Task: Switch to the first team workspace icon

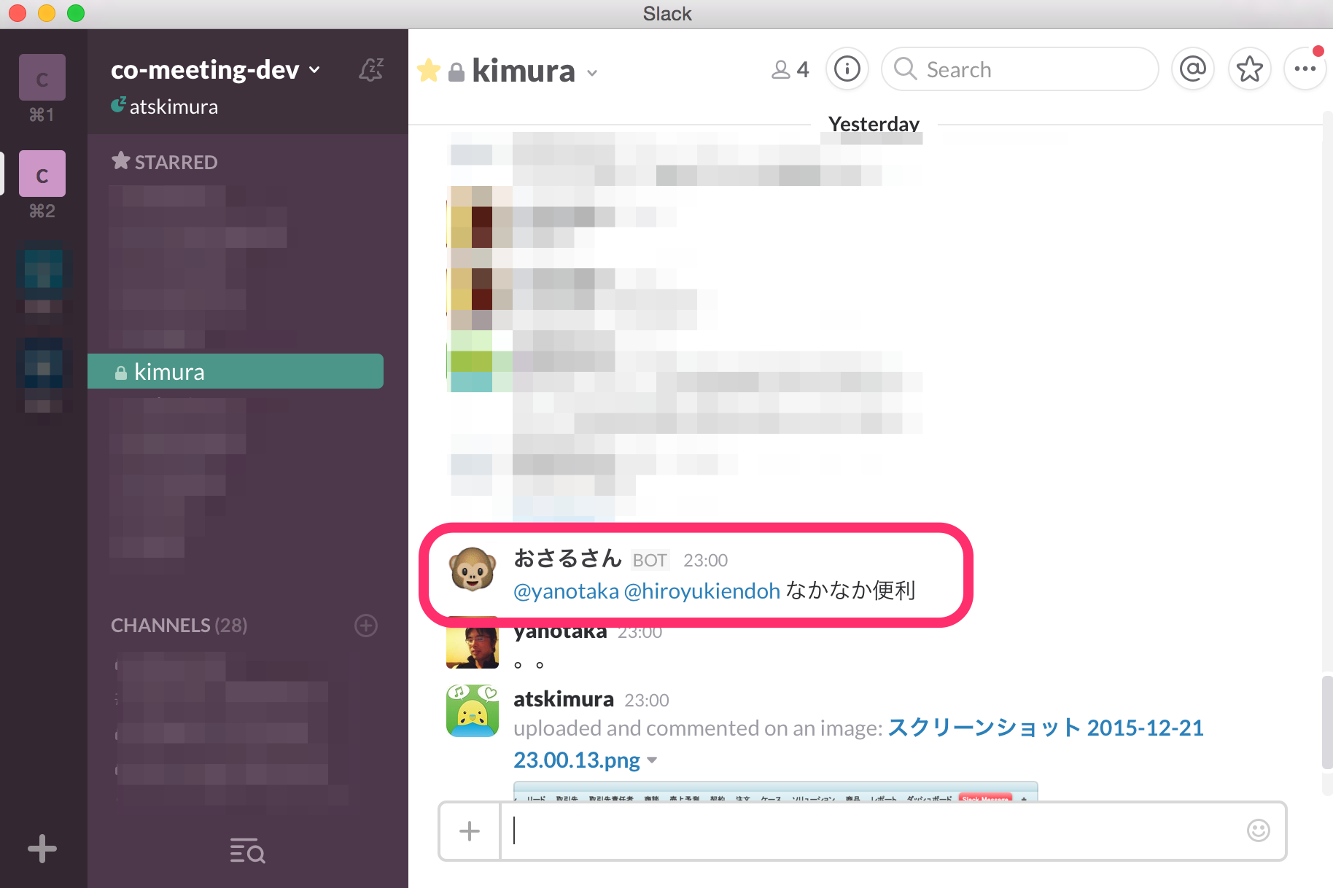Action: click(x=42, y=77)
